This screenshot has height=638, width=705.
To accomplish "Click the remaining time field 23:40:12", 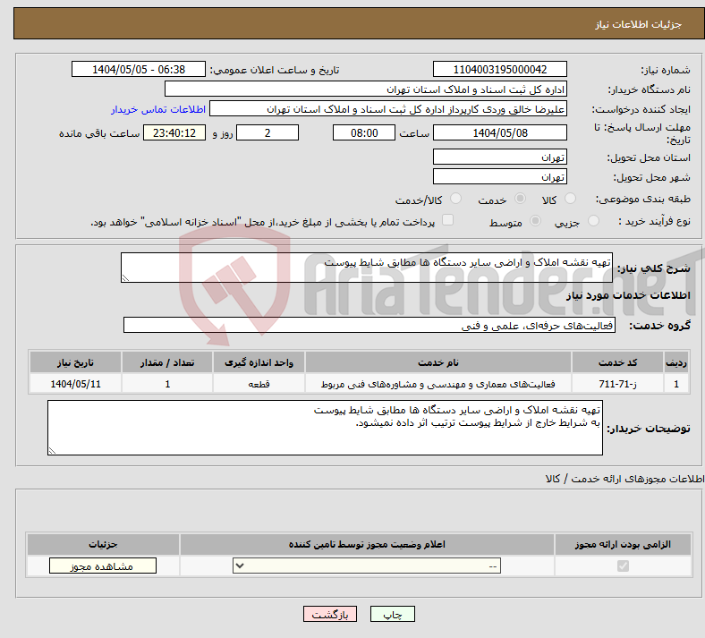I will (174, 132).
